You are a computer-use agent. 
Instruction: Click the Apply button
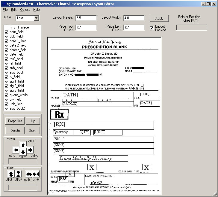click(x=159, y=18)
